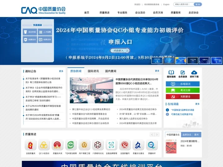
Task: Open the QC小组活动 icon
Action: click(x=44, y=145)
